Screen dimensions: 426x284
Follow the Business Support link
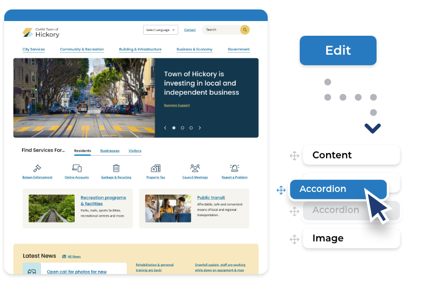[x=177, y=106]
